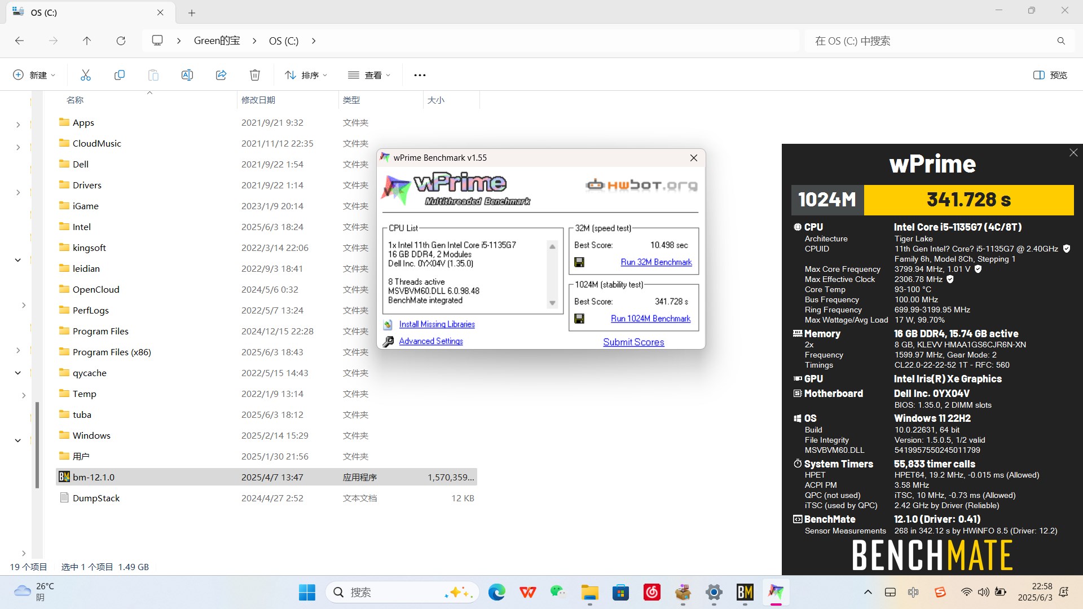Viewport: 1083px width, 609px height.
Task: Switch to BenchMate taskbar icon
Action: 745,592
